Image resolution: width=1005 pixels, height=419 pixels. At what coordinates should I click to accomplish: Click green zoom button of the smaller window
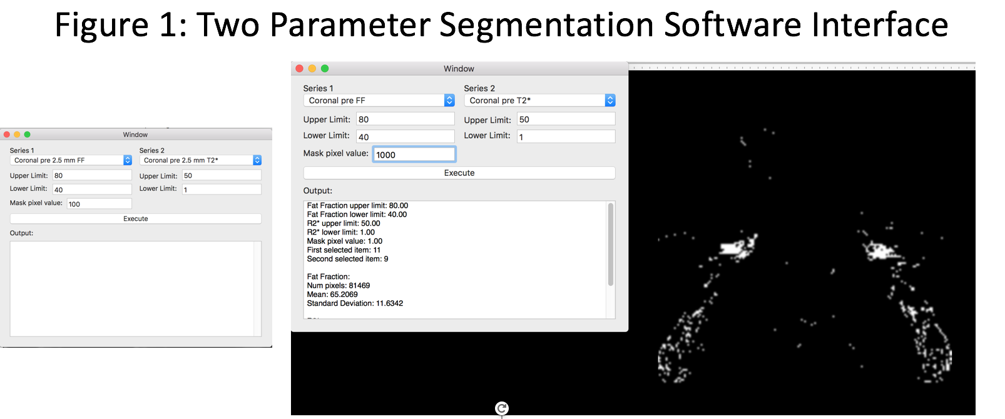point(27,134)
